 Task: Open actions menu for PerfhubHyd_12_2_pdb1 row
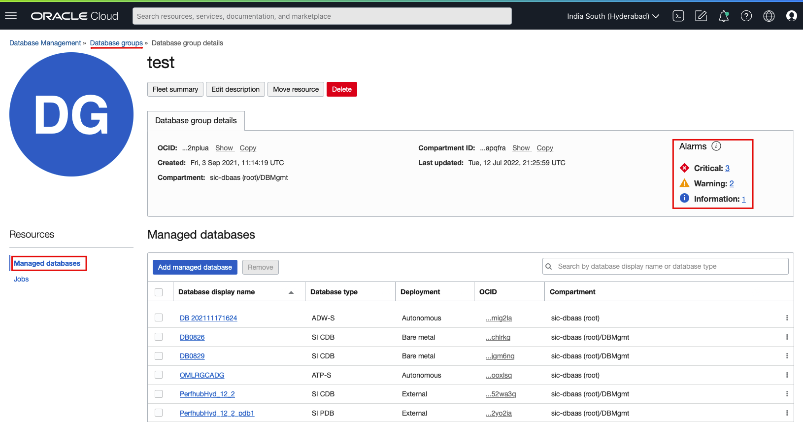click(787, 413)
